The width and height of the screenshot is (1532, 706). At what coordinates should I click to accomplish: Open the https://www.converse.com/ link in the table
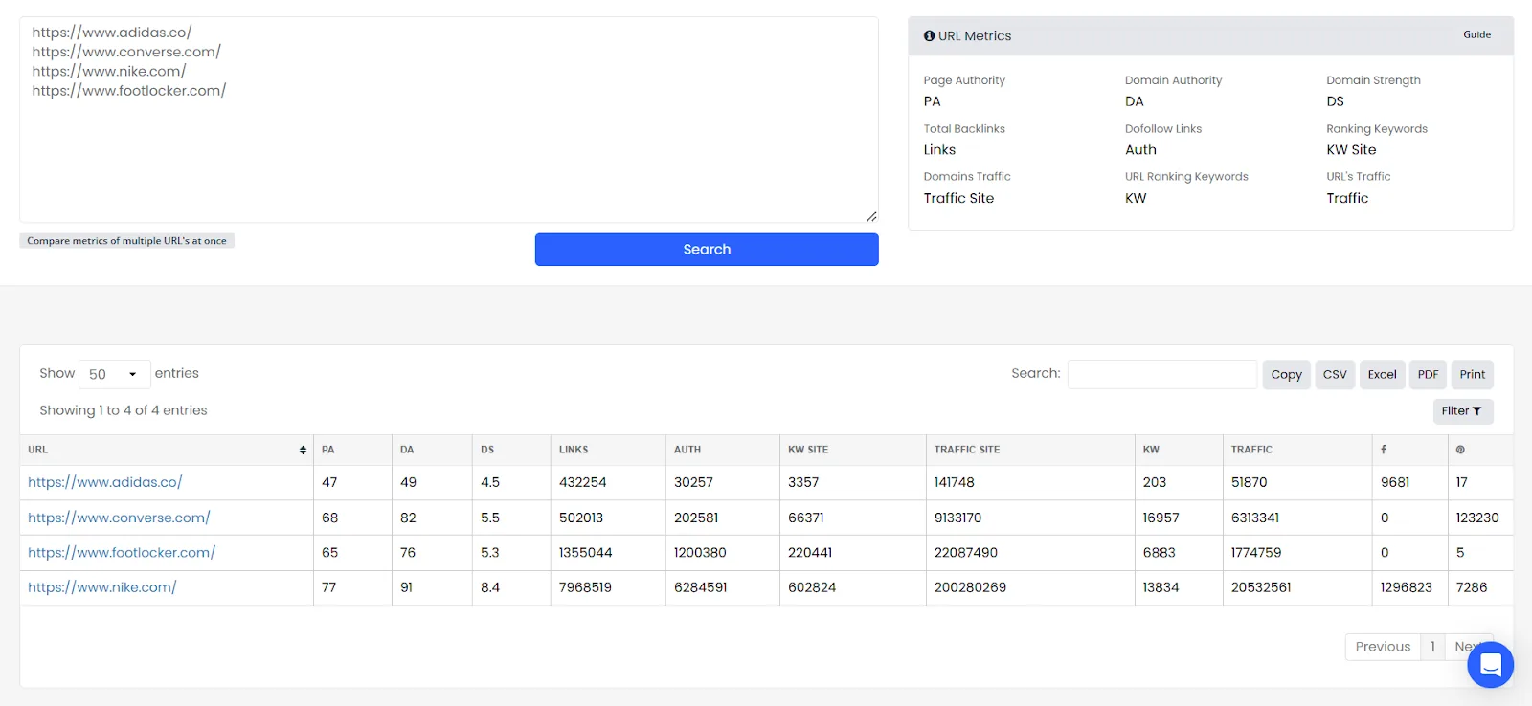pyautogui.click(x=119, y=518)
